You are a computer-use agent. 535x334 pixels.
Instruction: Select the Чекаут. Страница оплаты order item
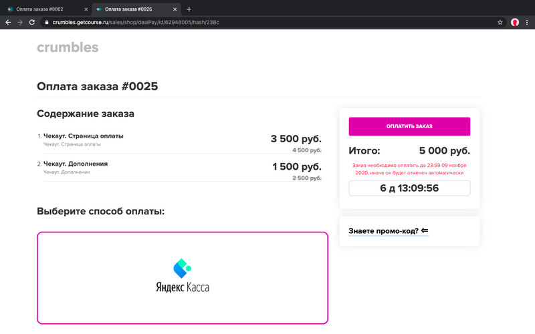coord(83,136)
